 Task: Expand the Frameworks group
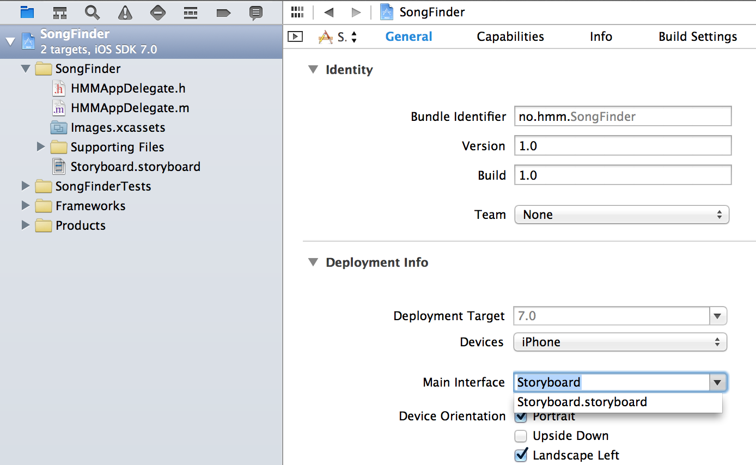pyautogui.click(x=26, y=205)
